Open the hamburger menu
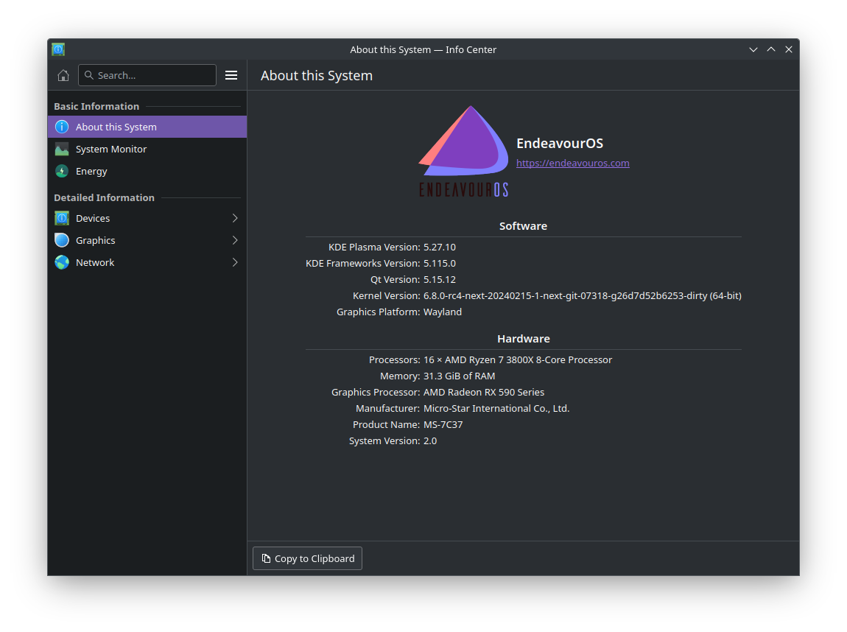847x632 pixels. tap(231, 75)
